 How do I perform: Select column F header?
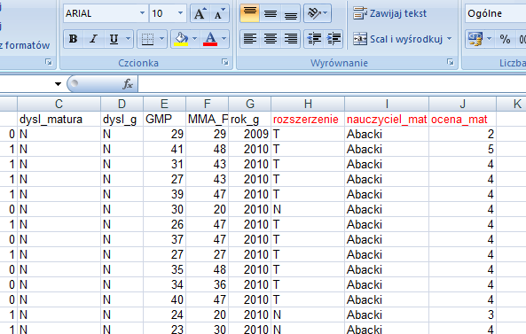point(207,104)
